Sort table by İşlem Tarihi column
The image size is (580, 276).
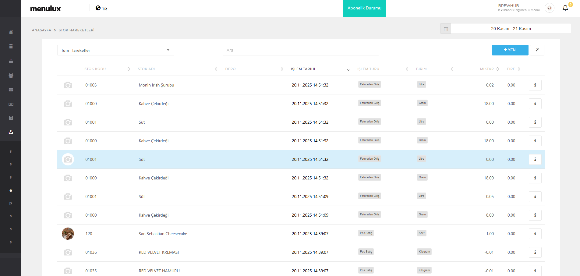click(x=303, y=69)
